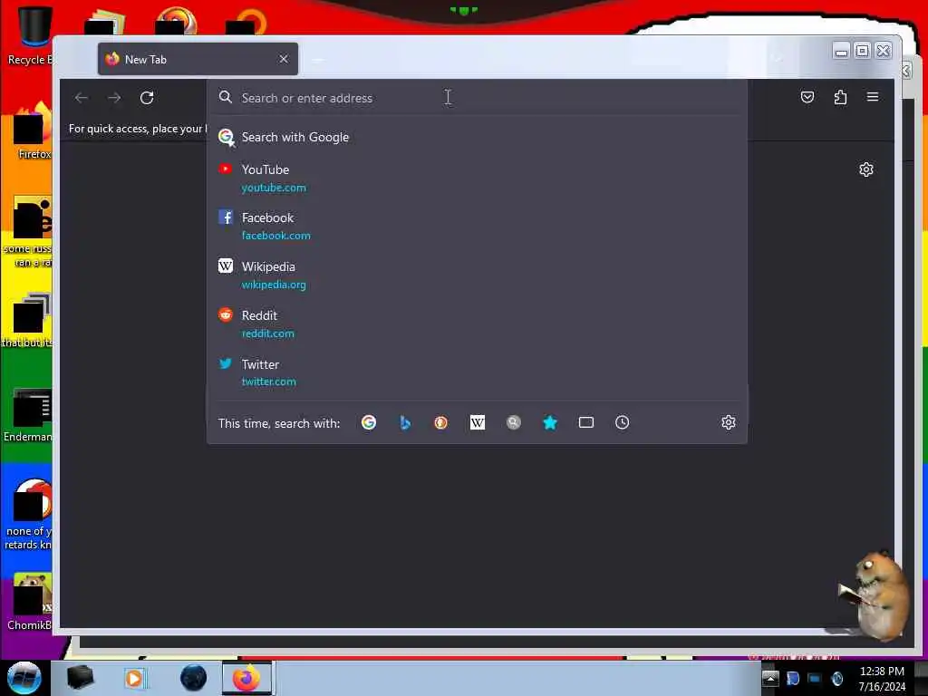Click the hamster desktop assistant character
Viewport: 928px width, 696px height.
point(877,594)
